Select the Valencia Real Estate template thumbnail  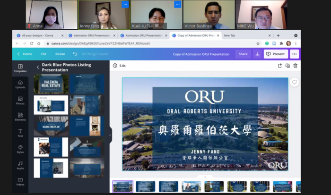(x=51, y=84)
